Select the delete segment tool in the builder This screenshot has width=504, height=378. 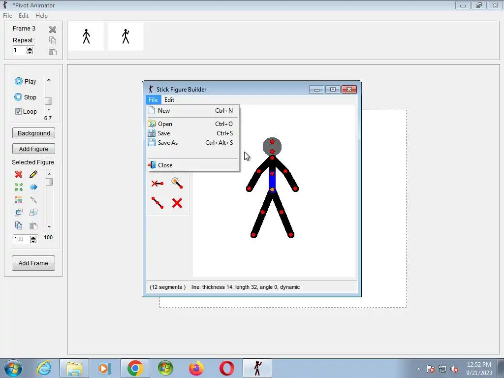pos(157,184)
